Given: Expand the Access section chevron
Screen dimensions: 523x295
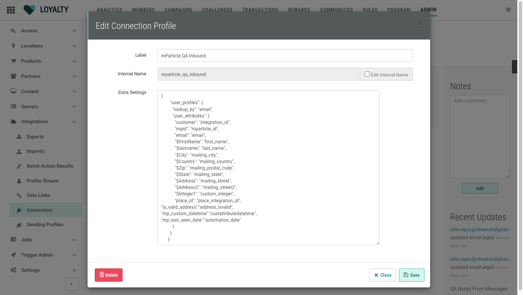Looking at the screenshot, I should pos(74,31).
